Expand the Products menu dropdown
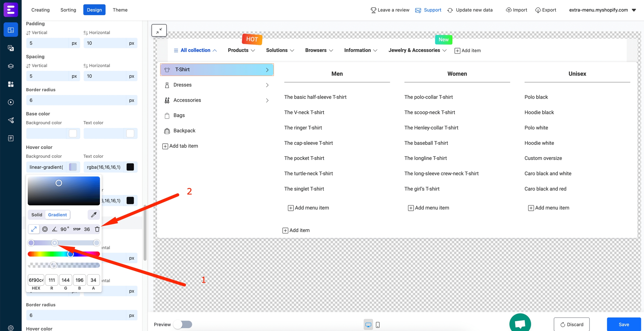Viewport: 644px width, 331px height. tap(241, 50)
